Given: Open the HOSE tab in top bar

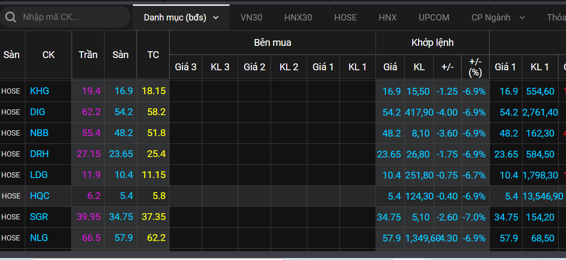Looking at the screenshot, I should (x=345, y=18).
